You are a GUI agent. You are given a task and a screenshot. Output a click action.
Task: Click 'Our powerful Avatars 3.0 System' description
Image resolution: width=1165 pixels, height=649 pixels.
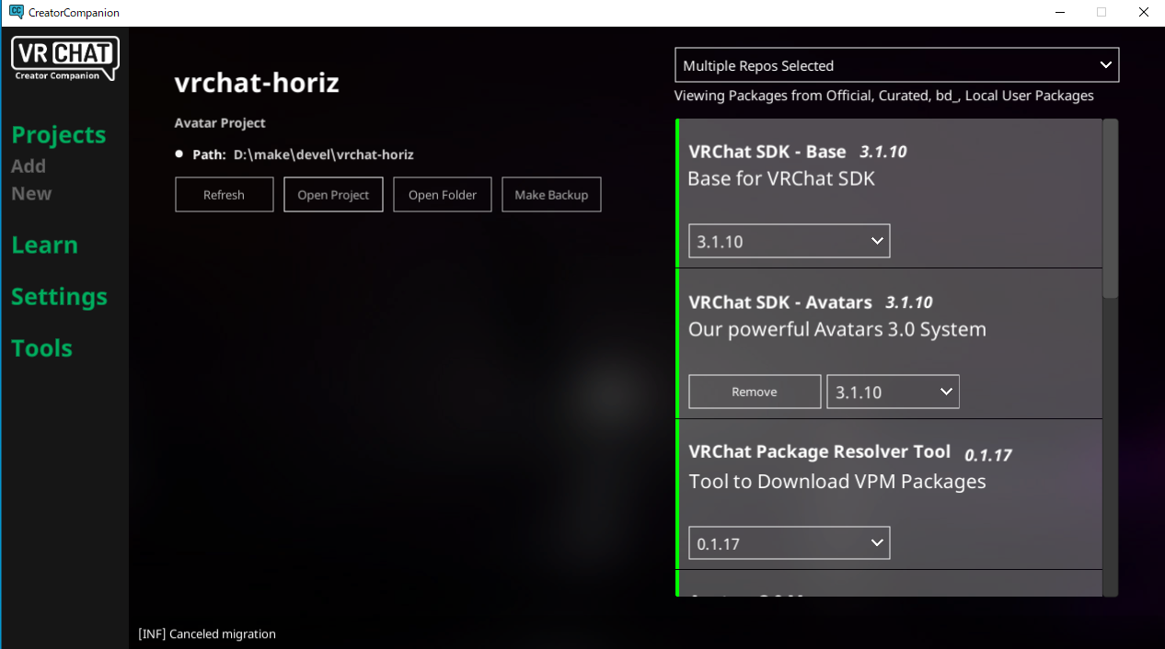[837, 329]
